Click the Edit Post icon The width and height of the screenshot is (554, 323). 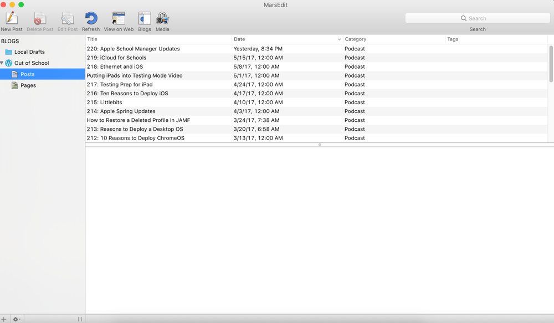(x=67, y=18)
